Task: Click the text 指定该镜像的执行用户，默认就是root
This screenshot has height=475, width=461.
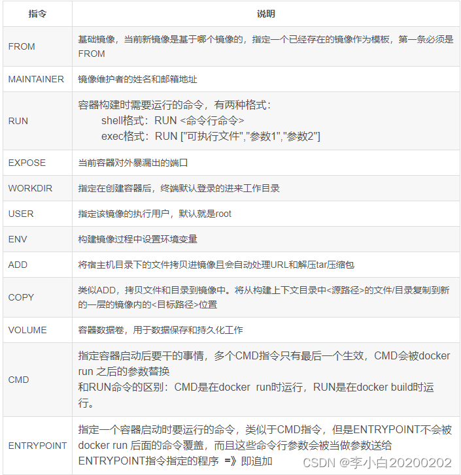Action: (154, 214)
